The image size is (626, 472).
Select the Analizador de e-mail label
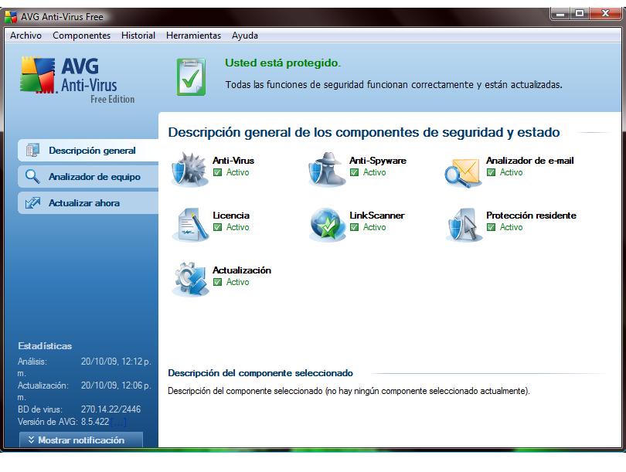point(530,161)
